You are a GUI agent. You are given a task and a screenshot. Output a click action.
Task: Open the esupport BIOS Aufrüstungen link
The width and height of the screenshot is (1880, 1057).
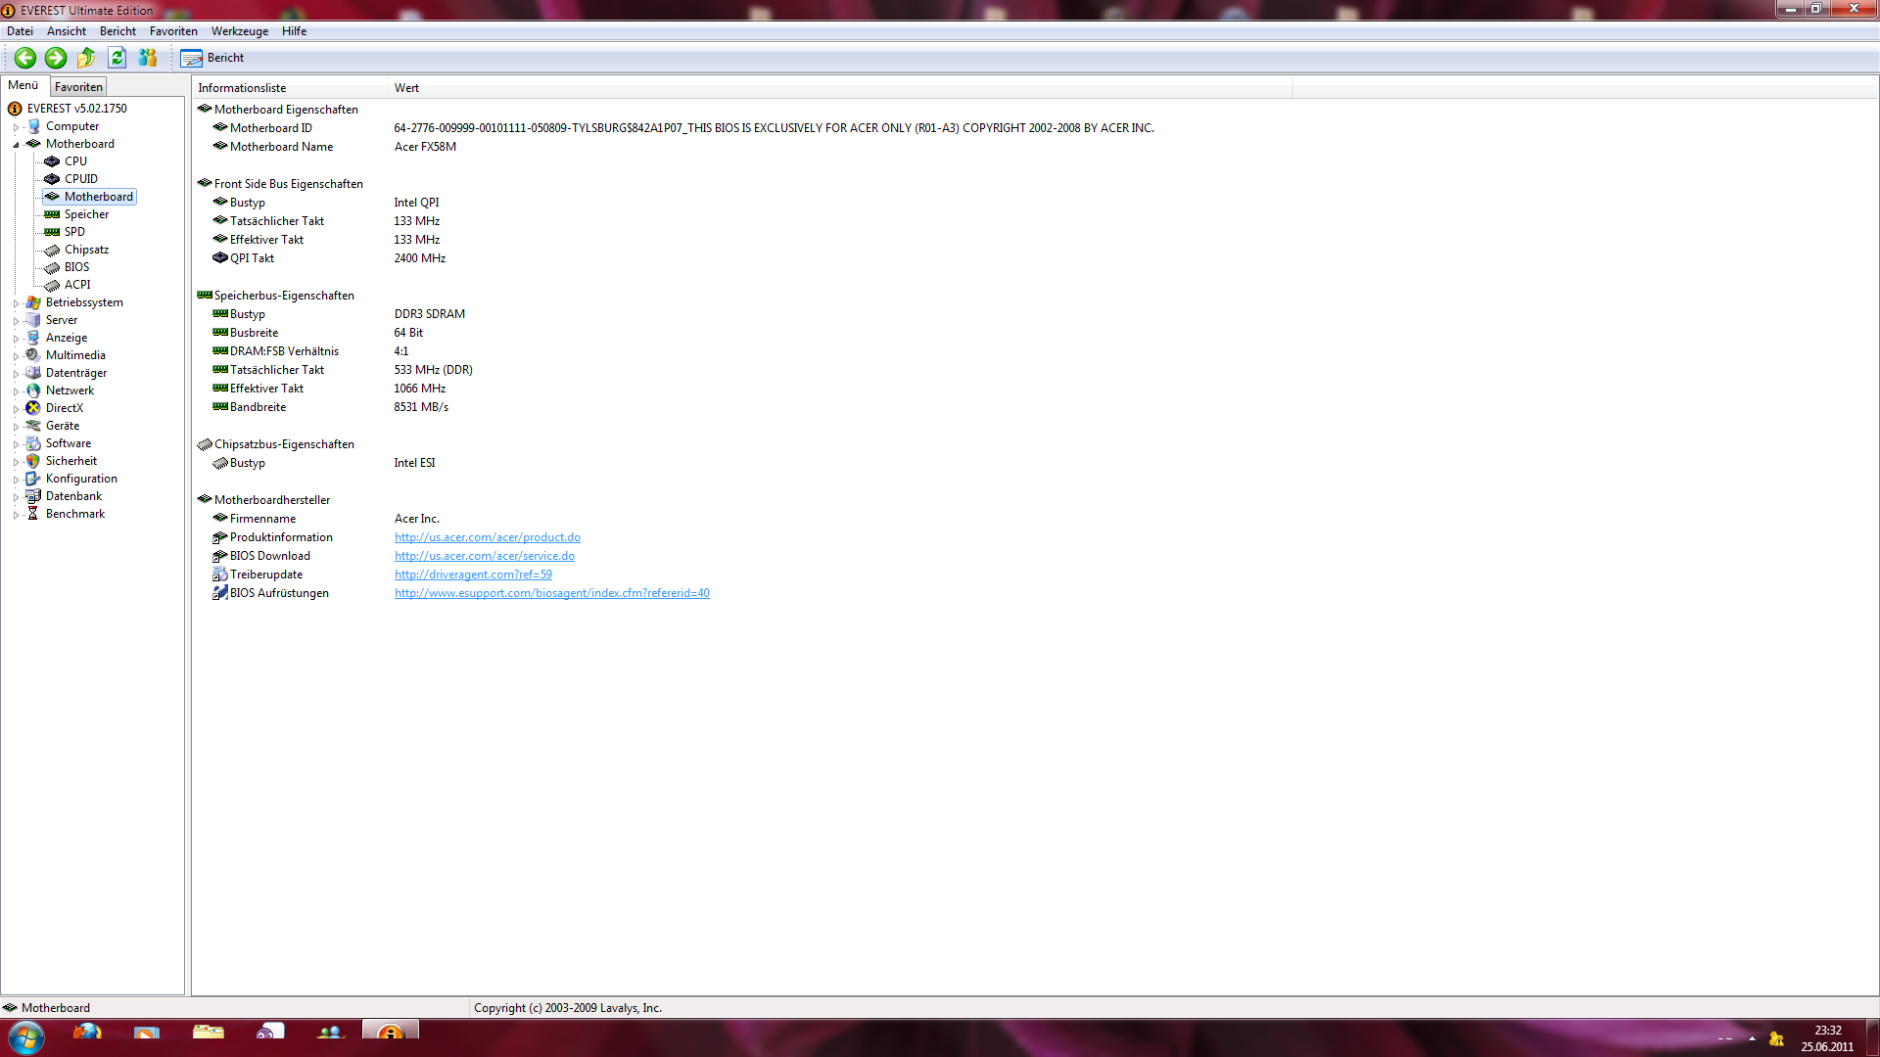(551, 593)
